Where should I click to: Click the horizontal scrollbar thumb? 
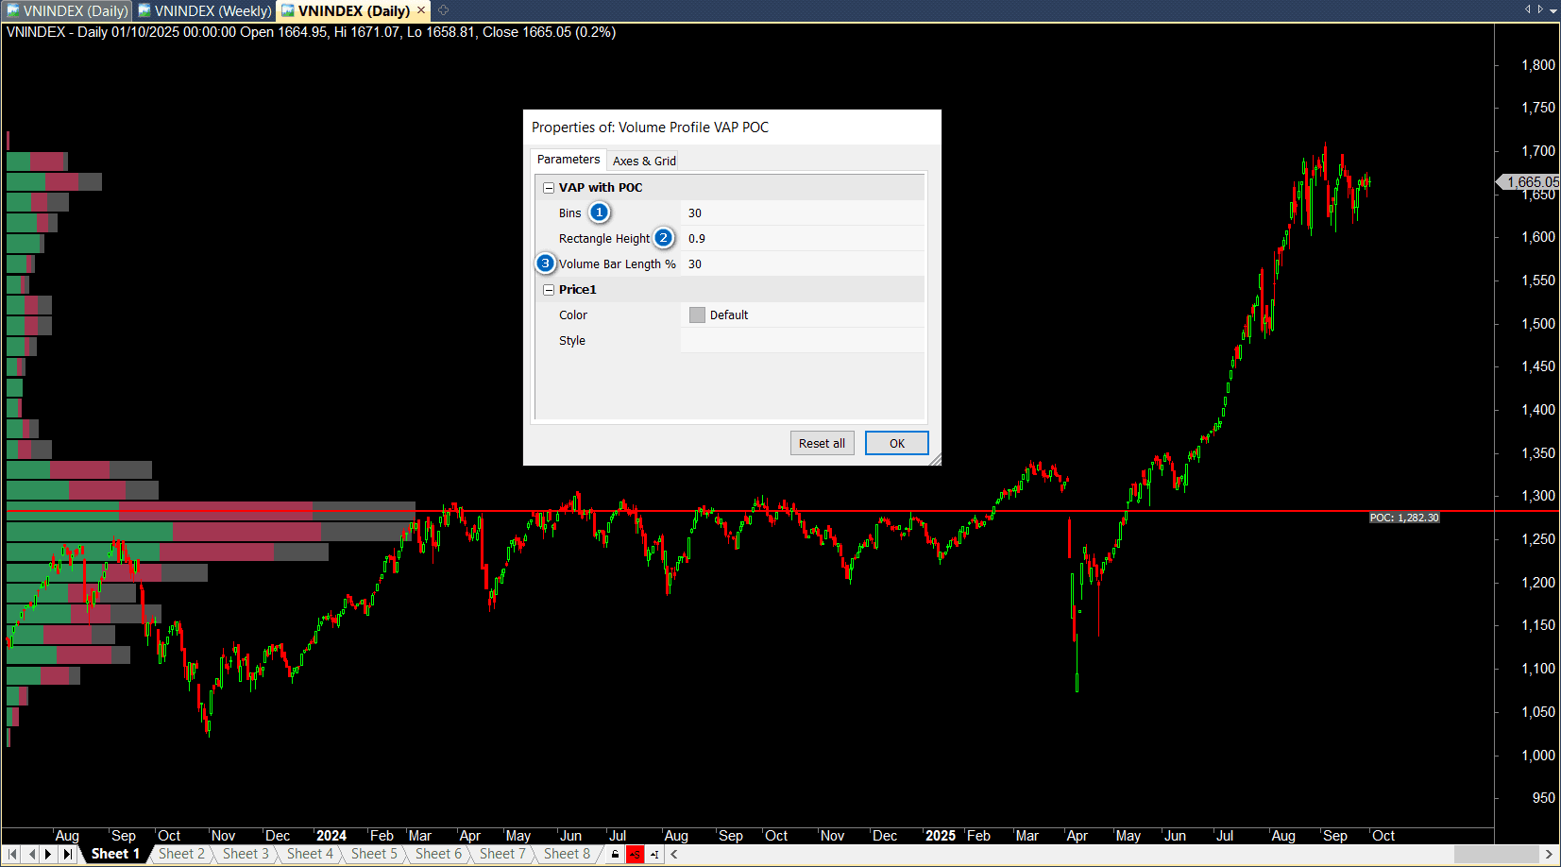[1497, 854]
